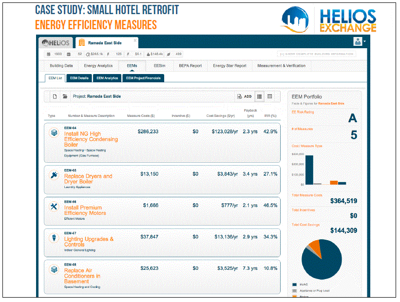
Task: Show complete building information
Action: [317, 54]
